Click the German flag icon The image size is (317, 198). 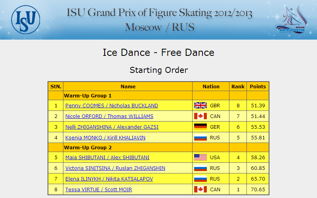point(201,127)
